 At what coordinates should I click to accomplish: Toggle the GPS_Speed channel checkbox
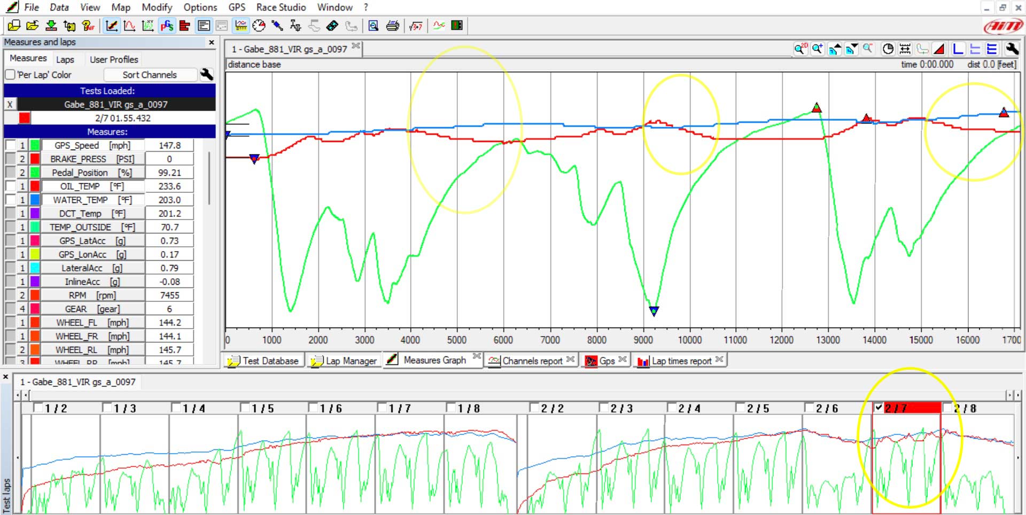point(10,145)
